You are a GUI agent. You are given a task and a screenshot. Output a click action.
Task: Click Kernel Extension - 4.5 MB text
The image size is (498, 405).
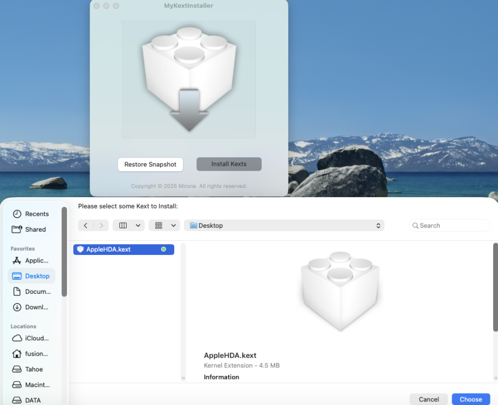tap(242, 366)
